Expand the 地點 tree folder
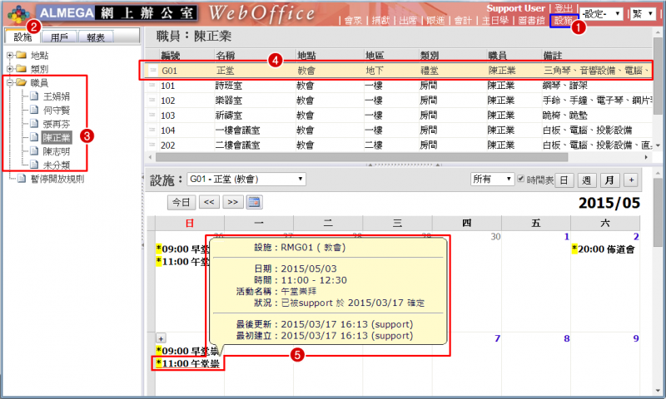Viewport: 666px width, 399px height. (9, 55)
